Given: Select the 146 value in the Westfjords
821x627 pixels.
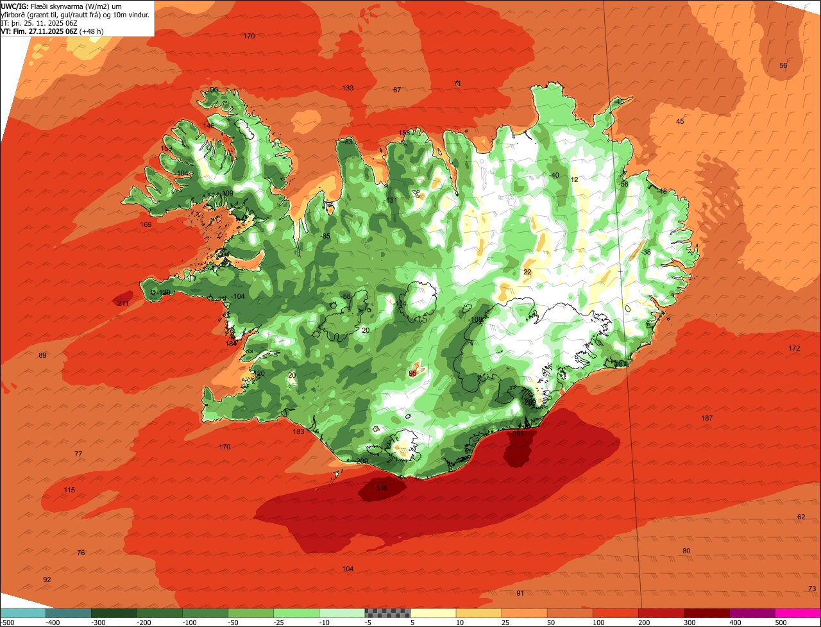Looking at the screenshot, I should tap(209, 126).
